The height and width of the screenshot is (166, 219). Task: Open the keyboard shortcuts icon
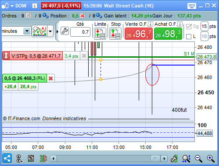pos(192,6)
